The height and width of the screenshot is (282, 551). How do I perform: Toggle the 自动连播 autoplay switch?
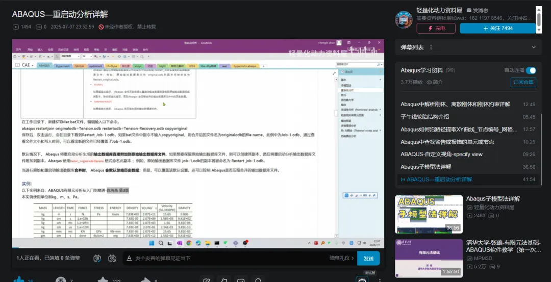[x=531, y=70]
